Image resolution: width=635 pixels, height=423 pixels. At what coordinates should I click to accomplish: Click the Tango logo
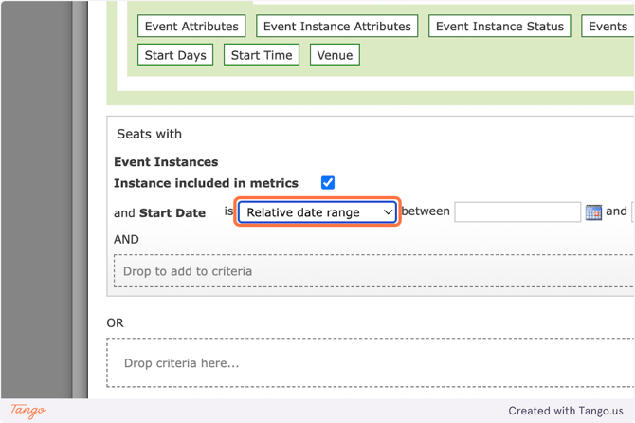click(28, 411)
